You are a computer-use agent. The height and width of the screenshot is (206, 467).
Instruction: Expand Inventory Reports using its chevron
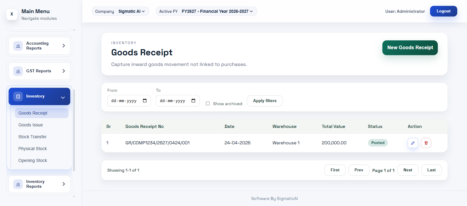tap(64, 184)
